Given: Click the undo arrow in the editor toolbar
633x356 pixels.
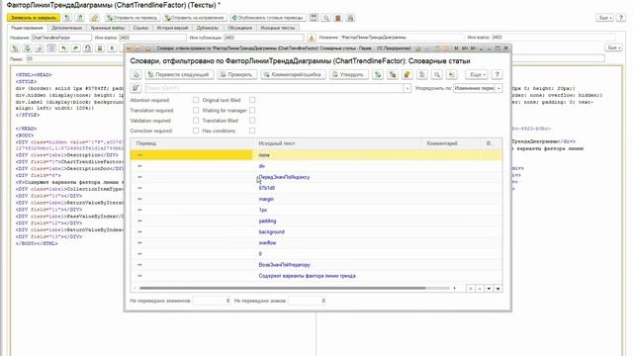Looking at the screenshot, I should [63, 48].
